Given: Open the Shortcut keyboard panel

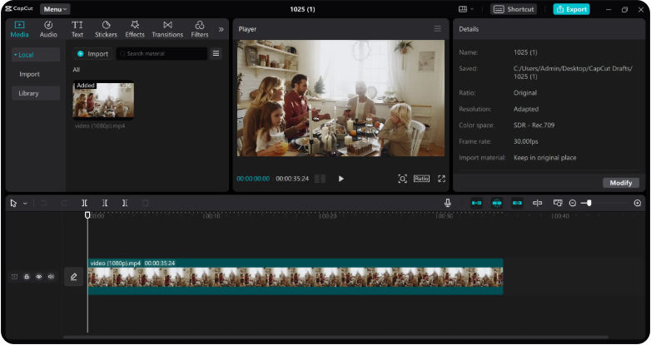Looking at the screenshot, I should [x=514, y=9].
